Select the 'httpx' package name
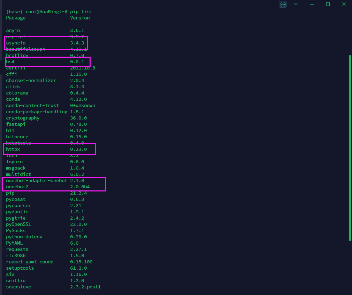Viewport: 352px width, 295px height. click(x=13, y=149)
